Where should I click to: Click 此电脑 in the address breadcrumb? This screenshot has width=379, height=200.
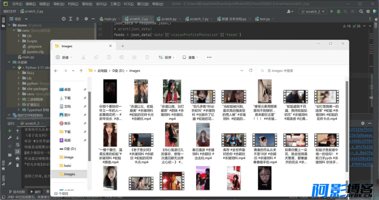pos(102,71)
